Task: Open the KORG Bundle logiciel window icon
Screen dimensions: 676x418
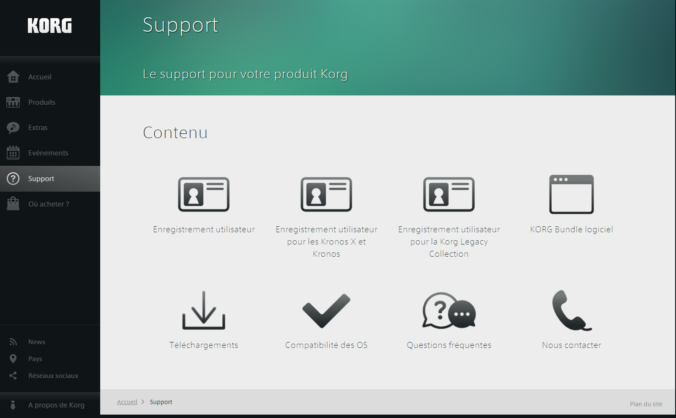Action: [572, 194]
